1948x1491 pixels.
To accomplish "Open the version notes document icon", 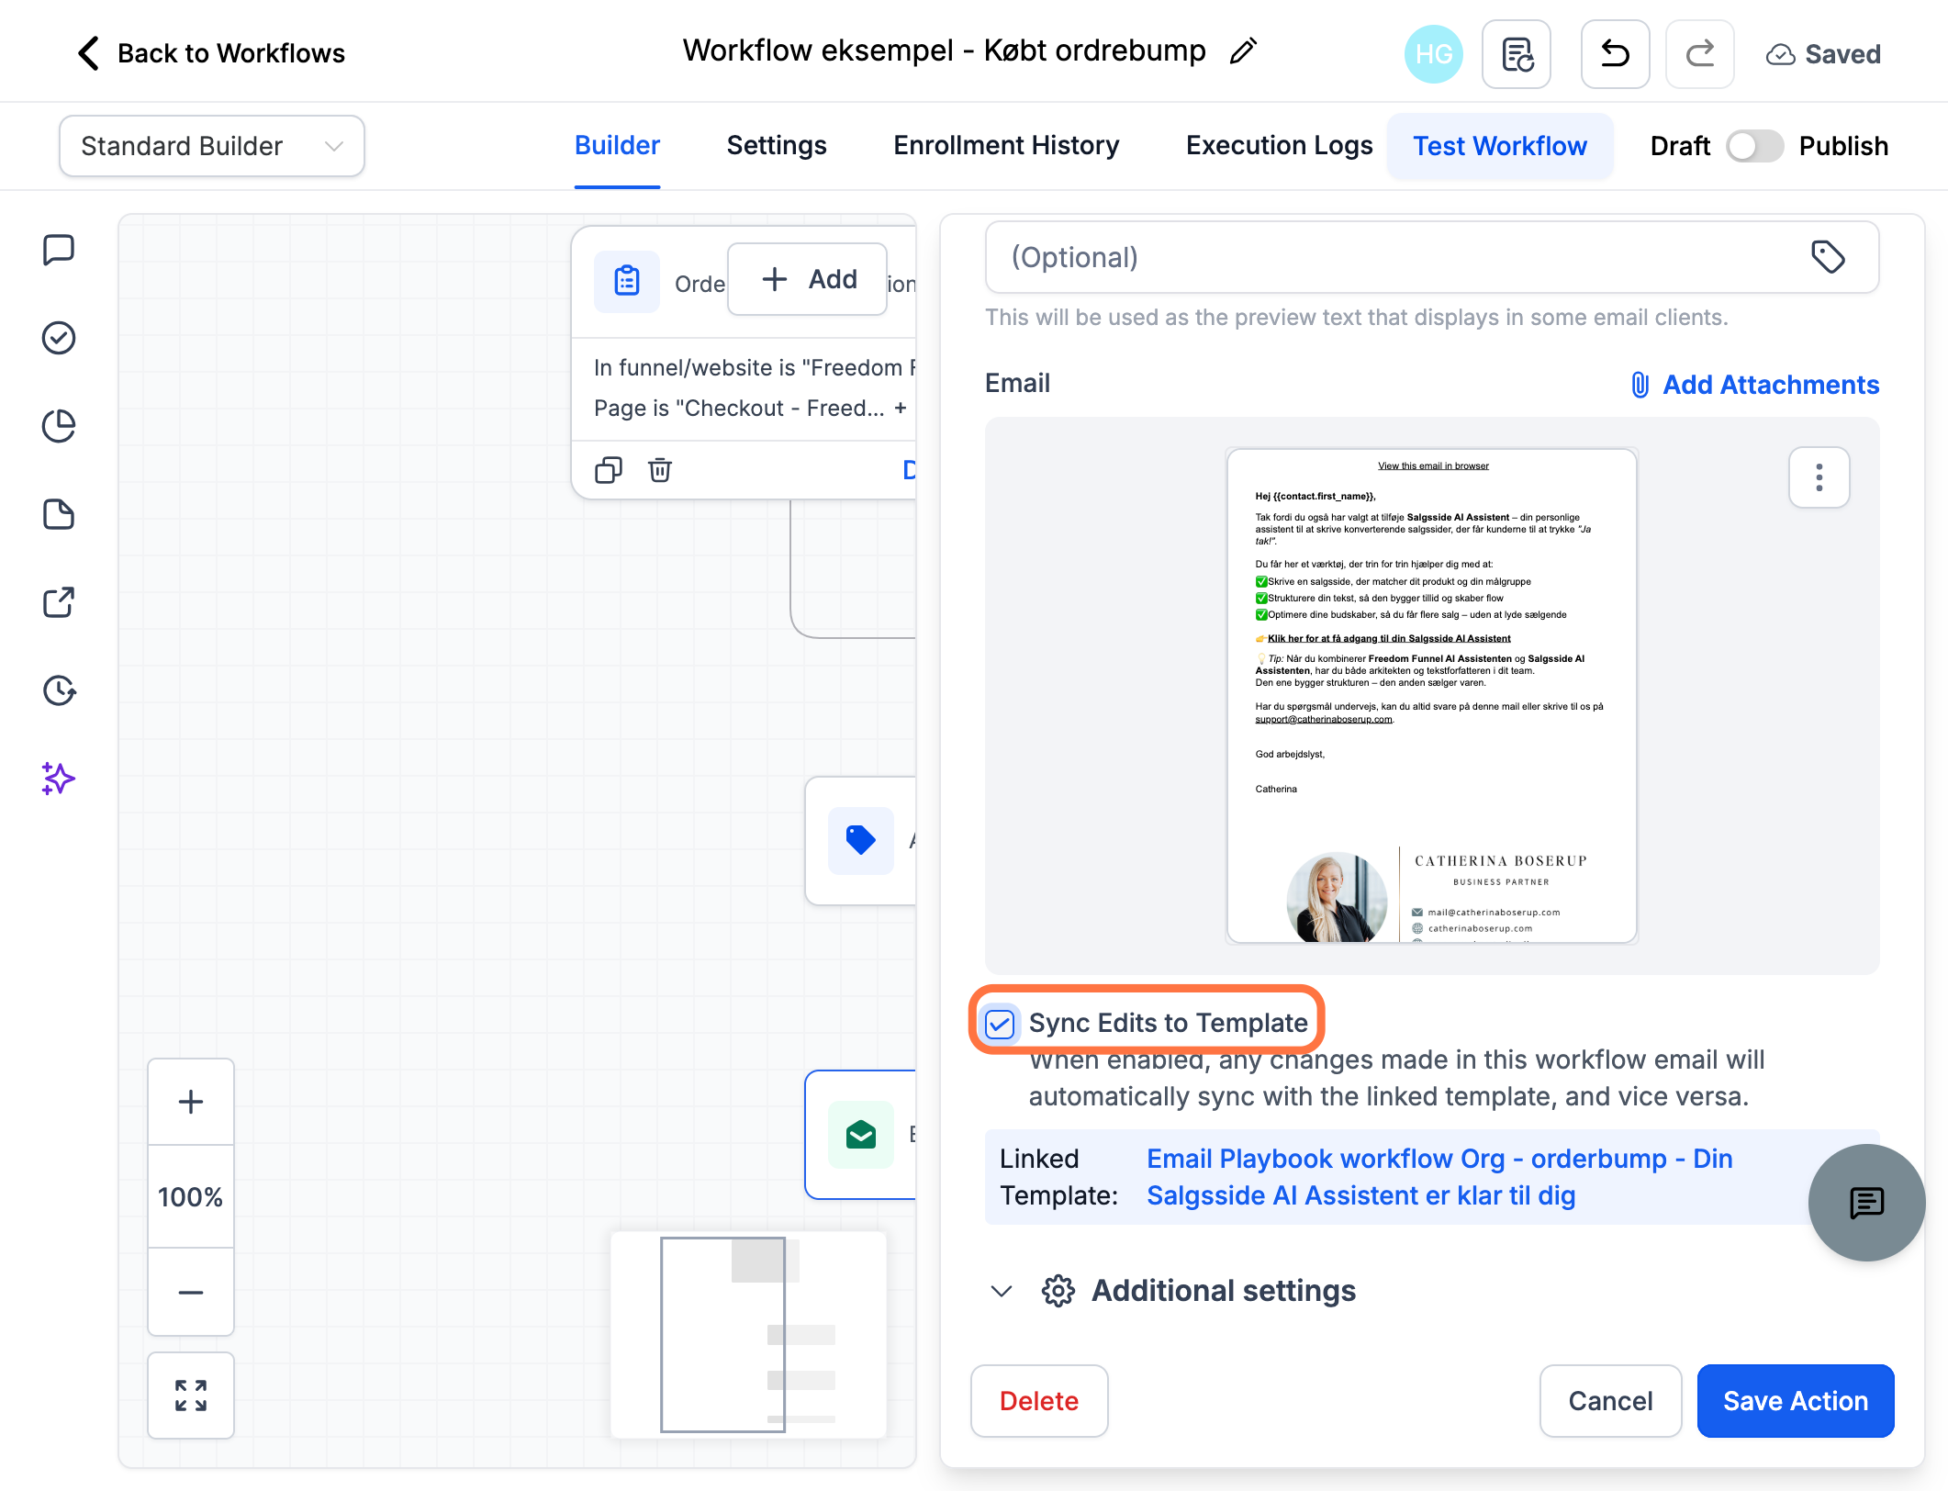I will (1517, 54).
